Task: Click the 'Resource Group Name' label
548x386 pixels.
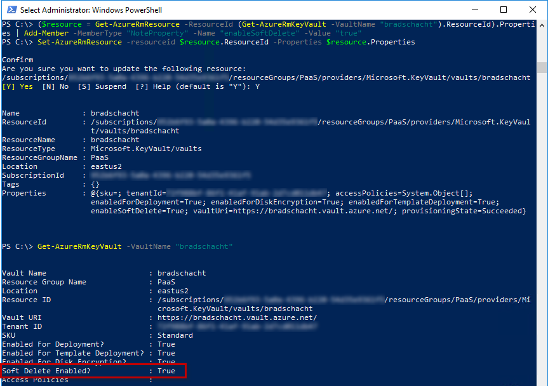Action: click(44, 282)
